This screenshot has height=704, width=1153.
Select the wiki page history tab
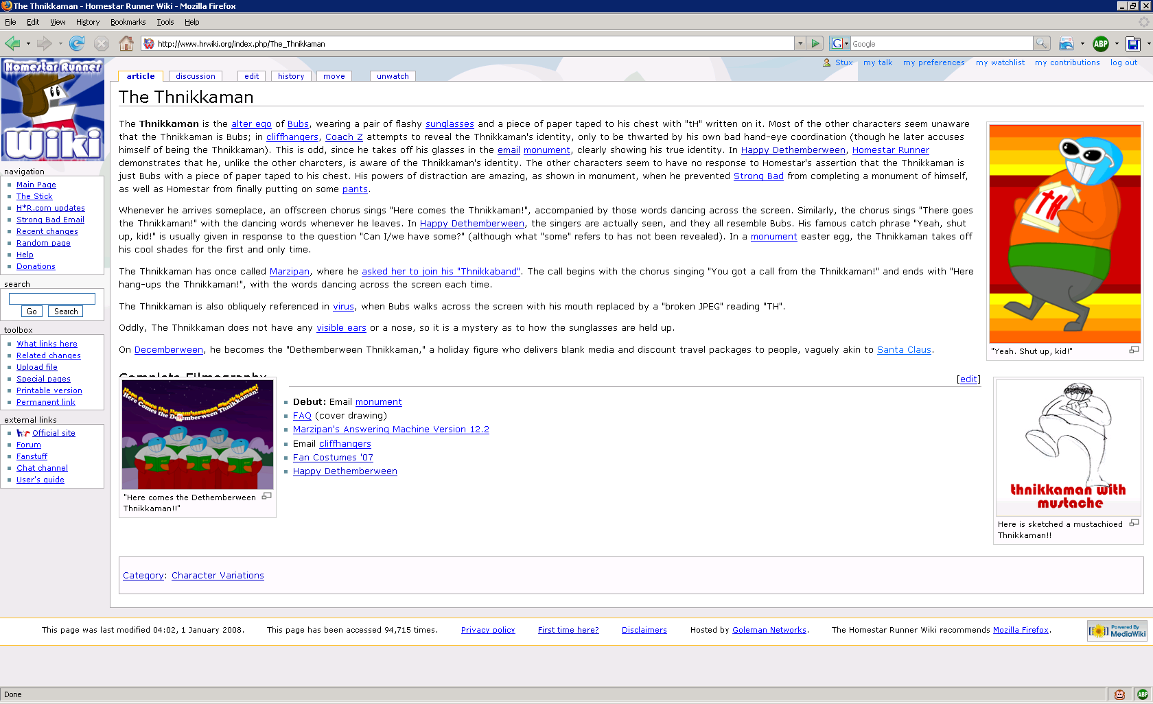291,76
